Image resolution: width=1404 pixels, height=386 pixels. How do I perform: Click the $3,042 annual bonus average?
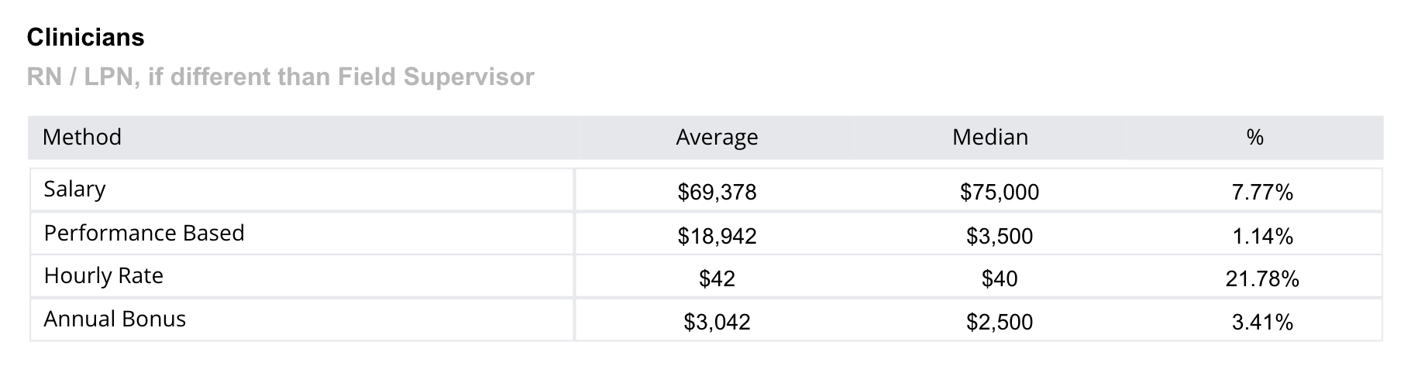[717, 323]
